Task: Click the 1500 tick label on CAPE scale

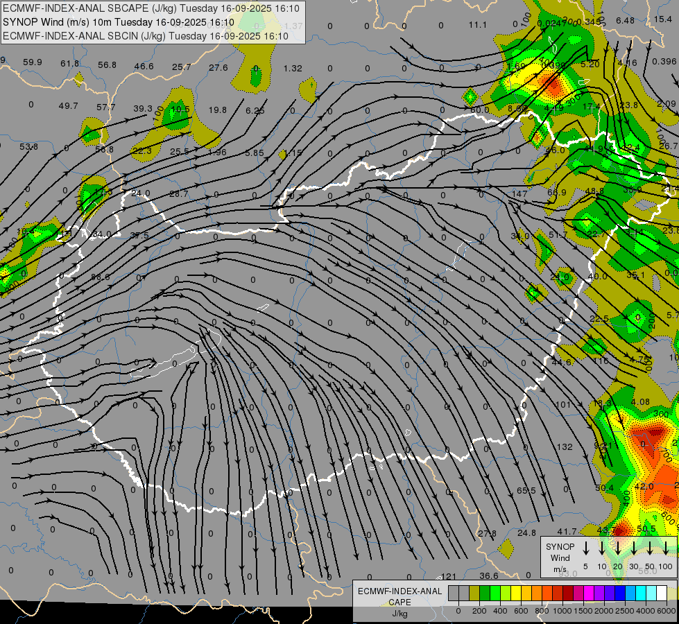Action: [583, 611]
